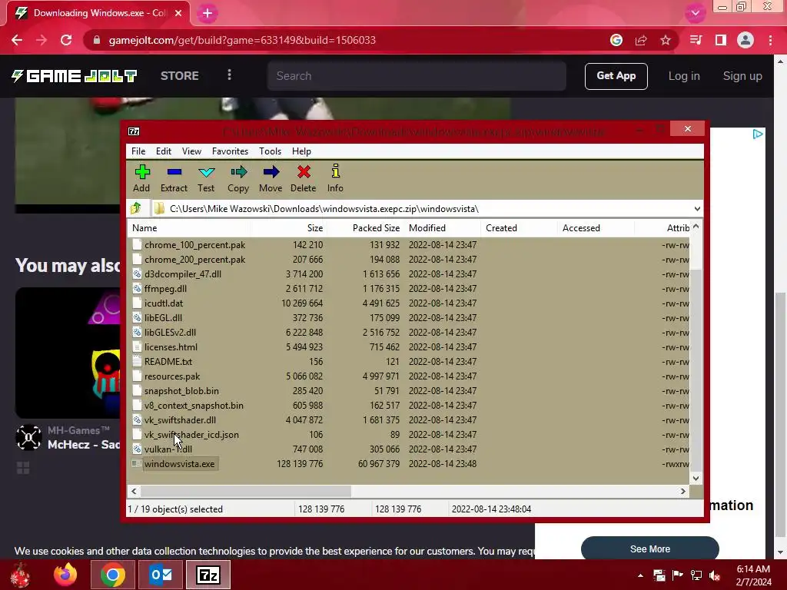Open the Chrome three-dot menu
The image size is (787, 590).
(770, 40)
